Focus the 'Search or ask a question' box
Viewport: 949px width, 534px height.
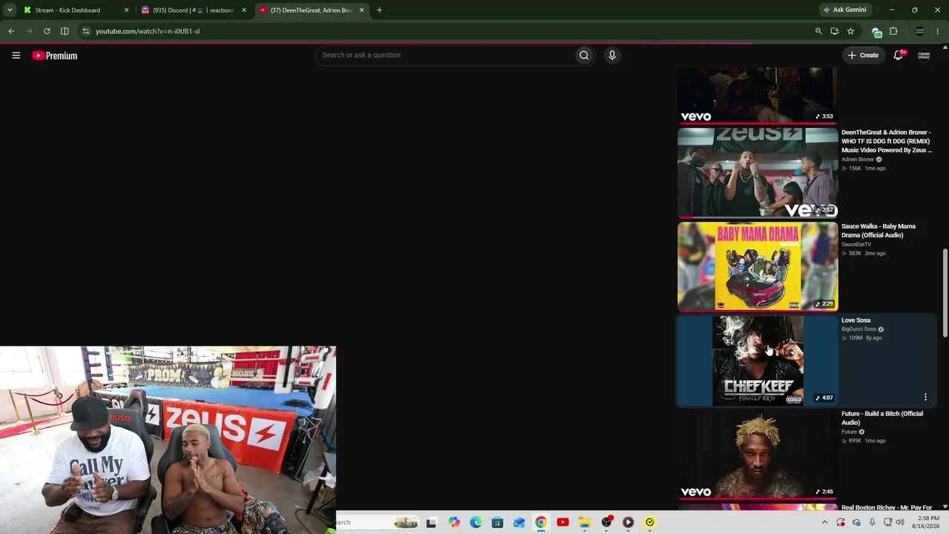pos(445,55)
